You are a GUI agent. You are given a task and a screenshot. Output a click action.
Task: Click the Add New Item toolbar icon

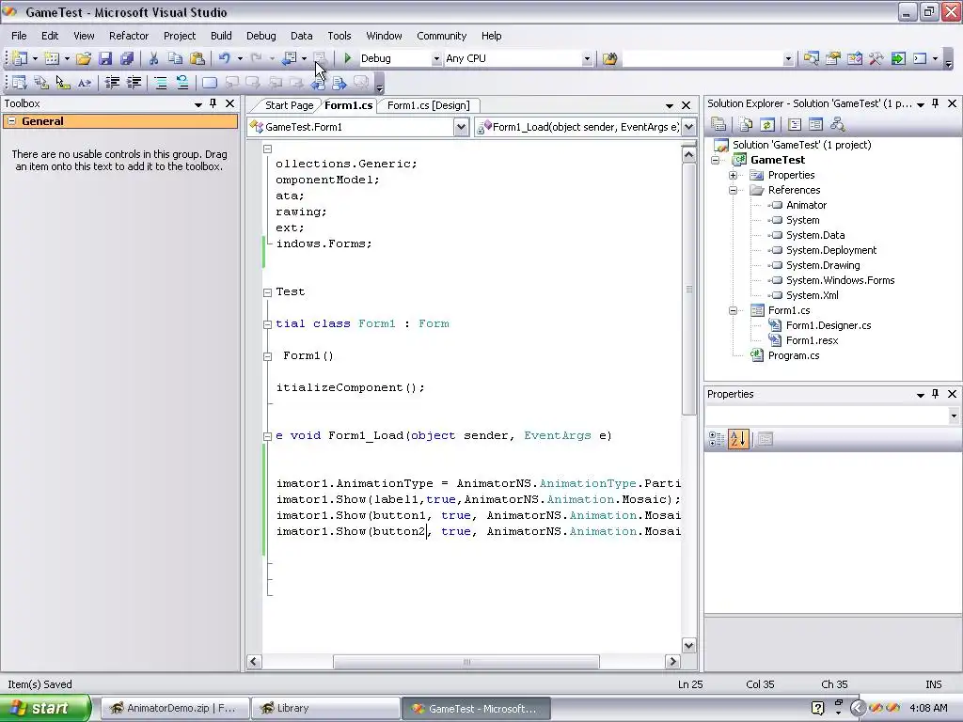53,58
